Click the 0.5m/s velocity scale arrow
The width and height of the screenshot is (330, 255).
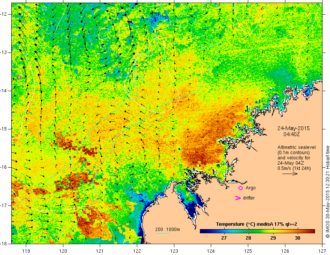(290, 174)
